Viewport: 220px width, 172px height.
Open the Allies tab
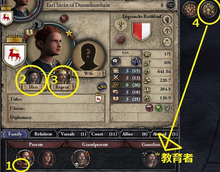pos(134,134)
